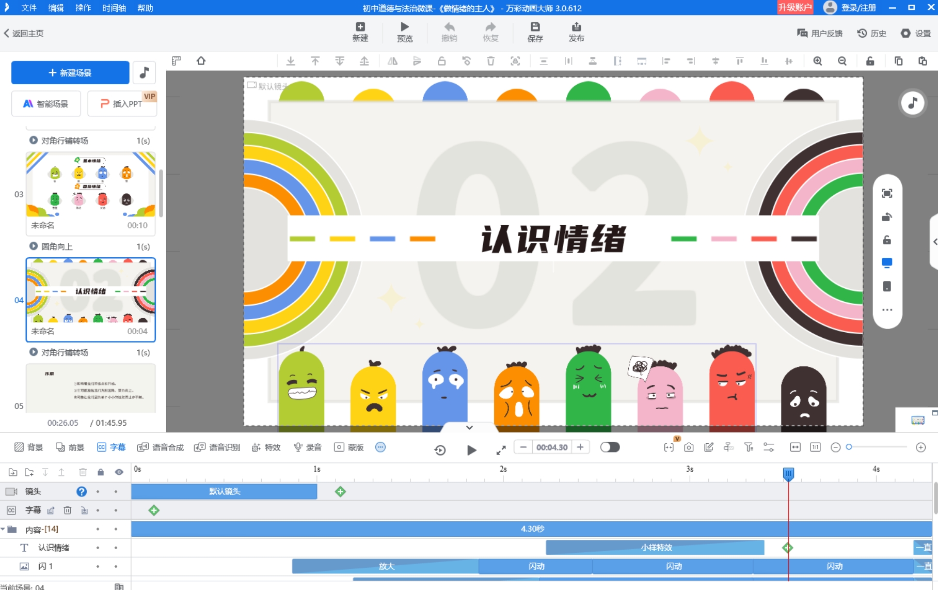The width and height of the screenshot is (938, 590).
Task: Click the 新建 (new) toolbar icon
Action: pyautogui.click(x=360, y=32)
